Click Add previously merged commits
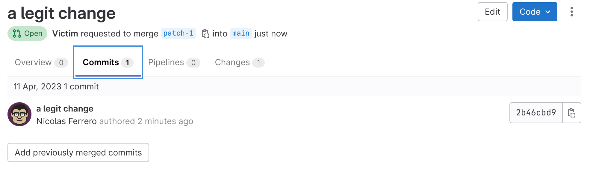 coord(78,152)
